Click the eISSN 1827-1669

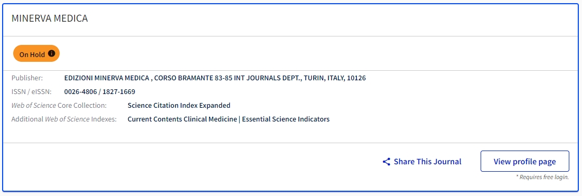coord(119,92)
